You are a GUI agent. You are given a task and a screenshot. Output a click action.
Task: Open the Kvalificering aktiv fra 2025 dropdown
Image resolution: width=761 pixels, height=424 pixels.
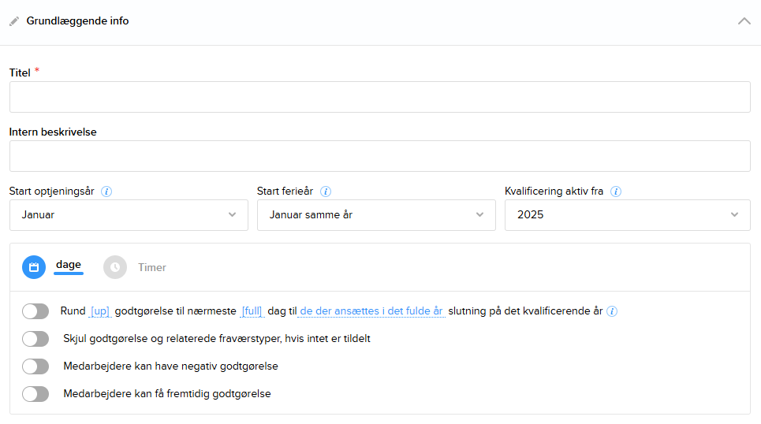coord(627,215)
